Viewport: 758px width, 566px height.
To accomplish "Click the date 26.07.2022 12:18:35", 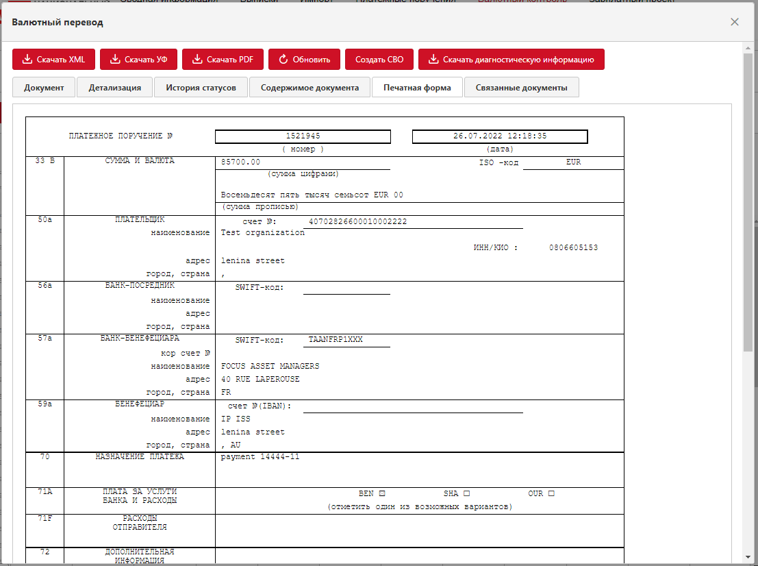I will pos(500,136).
